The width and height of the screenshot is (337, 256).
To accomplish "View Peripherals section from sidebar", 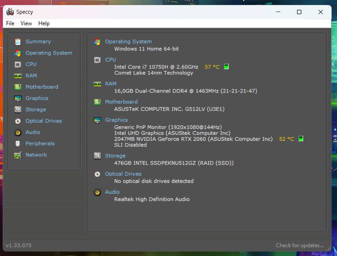I will [40, 144].
